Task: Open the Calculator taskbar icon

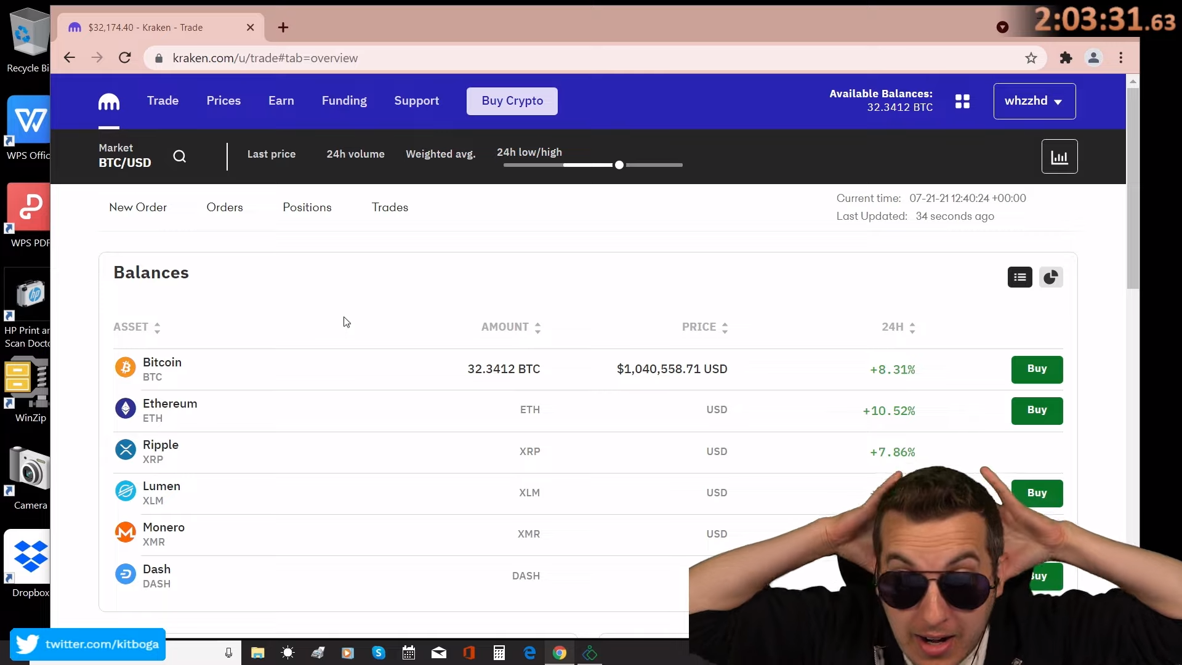Action: tap(499, 653)
